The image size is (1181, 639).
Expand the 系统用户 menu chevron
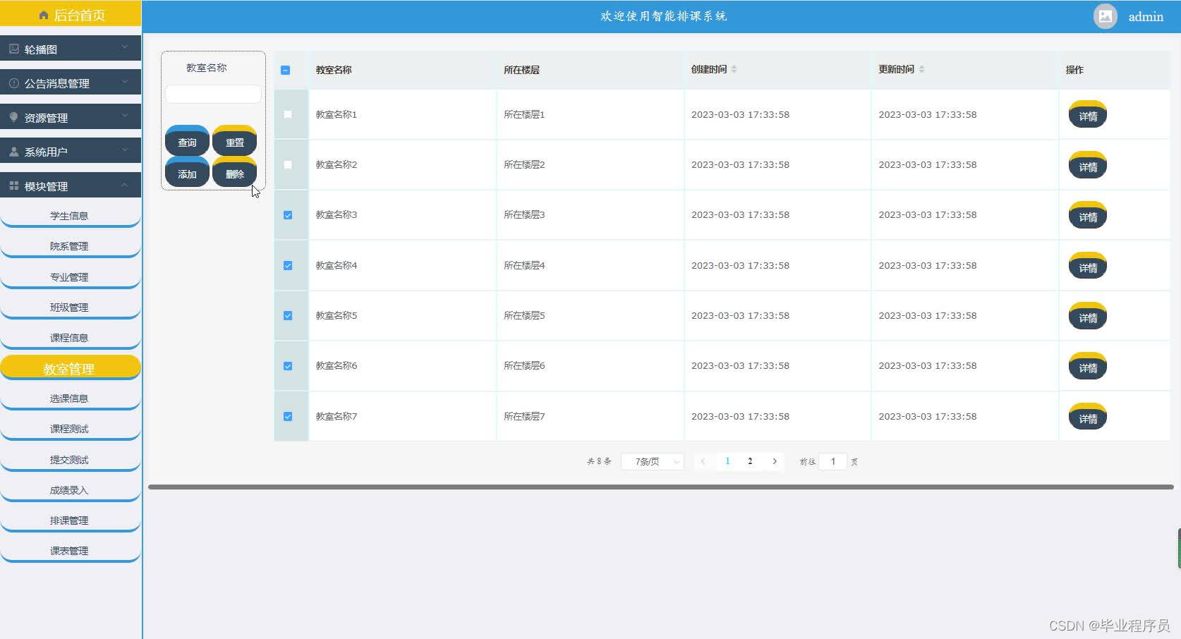(x=125, y=150)
